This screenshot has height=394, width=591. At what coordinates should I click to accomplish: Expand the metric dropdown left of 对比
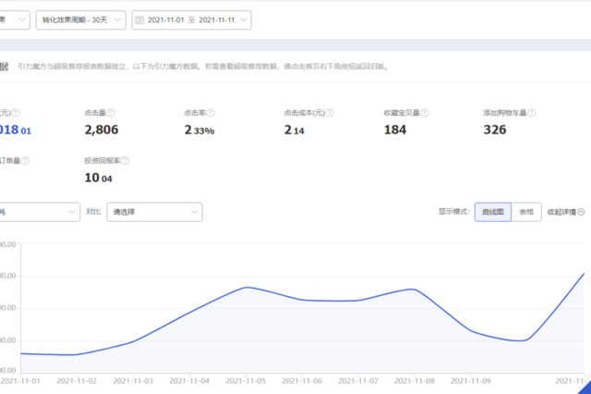coord(38,212)
